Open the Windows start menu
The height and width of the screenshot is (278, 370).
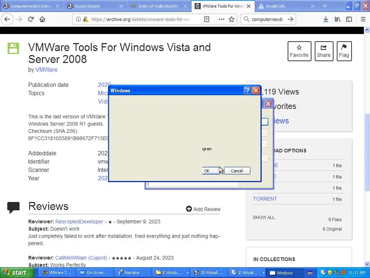17,273
